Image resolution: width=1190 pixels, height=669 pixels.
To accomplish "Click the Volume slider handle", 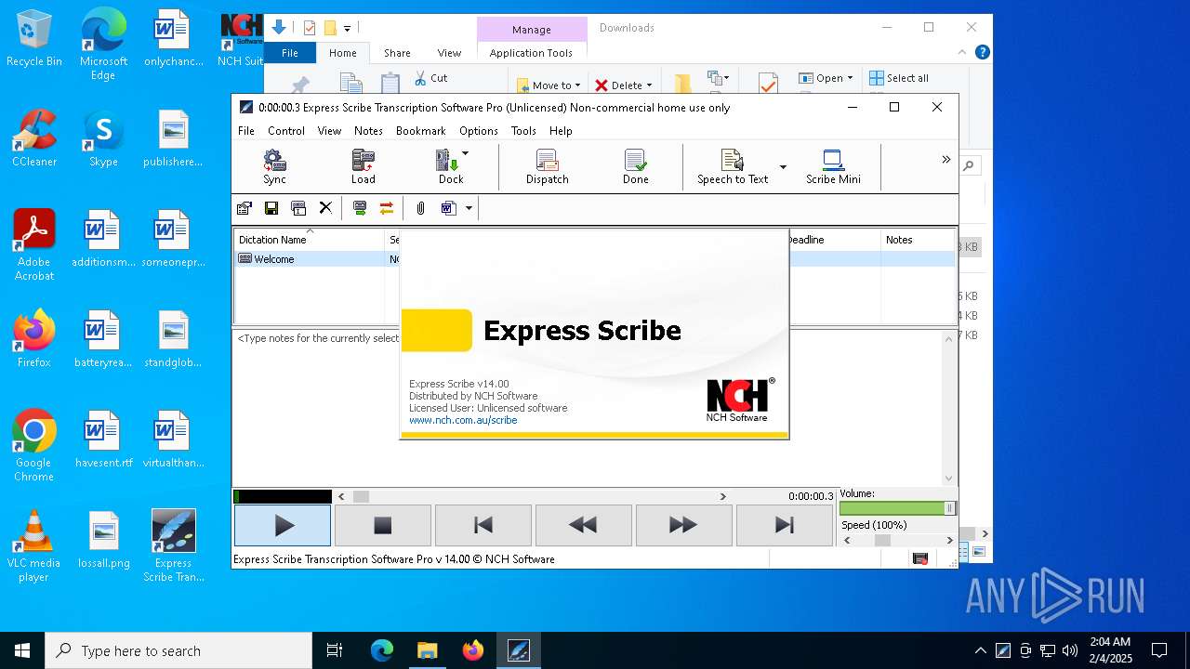I will tap(949, 508).
